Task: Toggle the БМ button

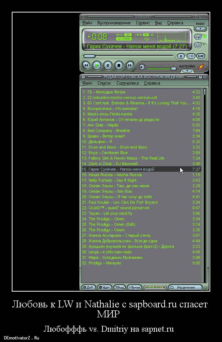Action: [x=201, y=56]
